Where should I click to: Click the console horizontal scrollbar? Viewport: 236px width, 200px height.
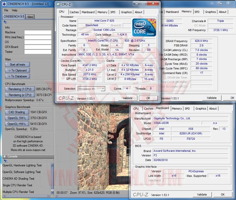26,196
